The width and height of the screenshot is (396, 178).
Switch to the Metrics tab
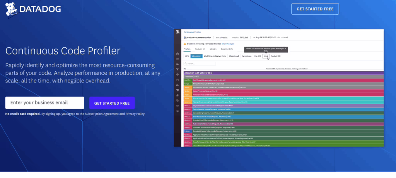pos(213,49)
